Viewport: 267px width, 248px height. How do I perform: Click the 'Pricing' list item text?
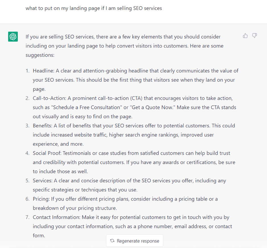tap(125, 203)
